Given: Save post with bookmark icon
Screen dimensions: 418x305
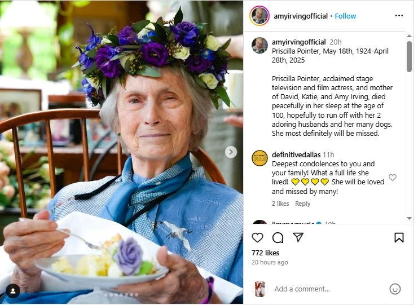Looking at the screenshot, I should 399,237.
